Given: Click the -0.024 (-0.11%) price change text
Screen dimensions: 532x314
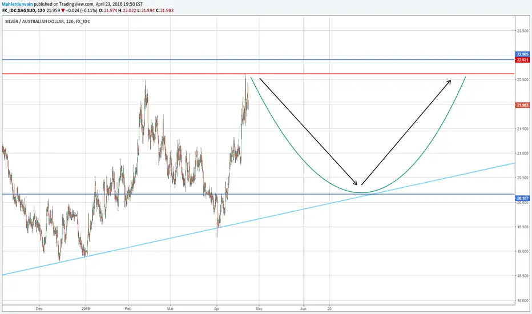Looking at the screenshot, I should point(82,10).
